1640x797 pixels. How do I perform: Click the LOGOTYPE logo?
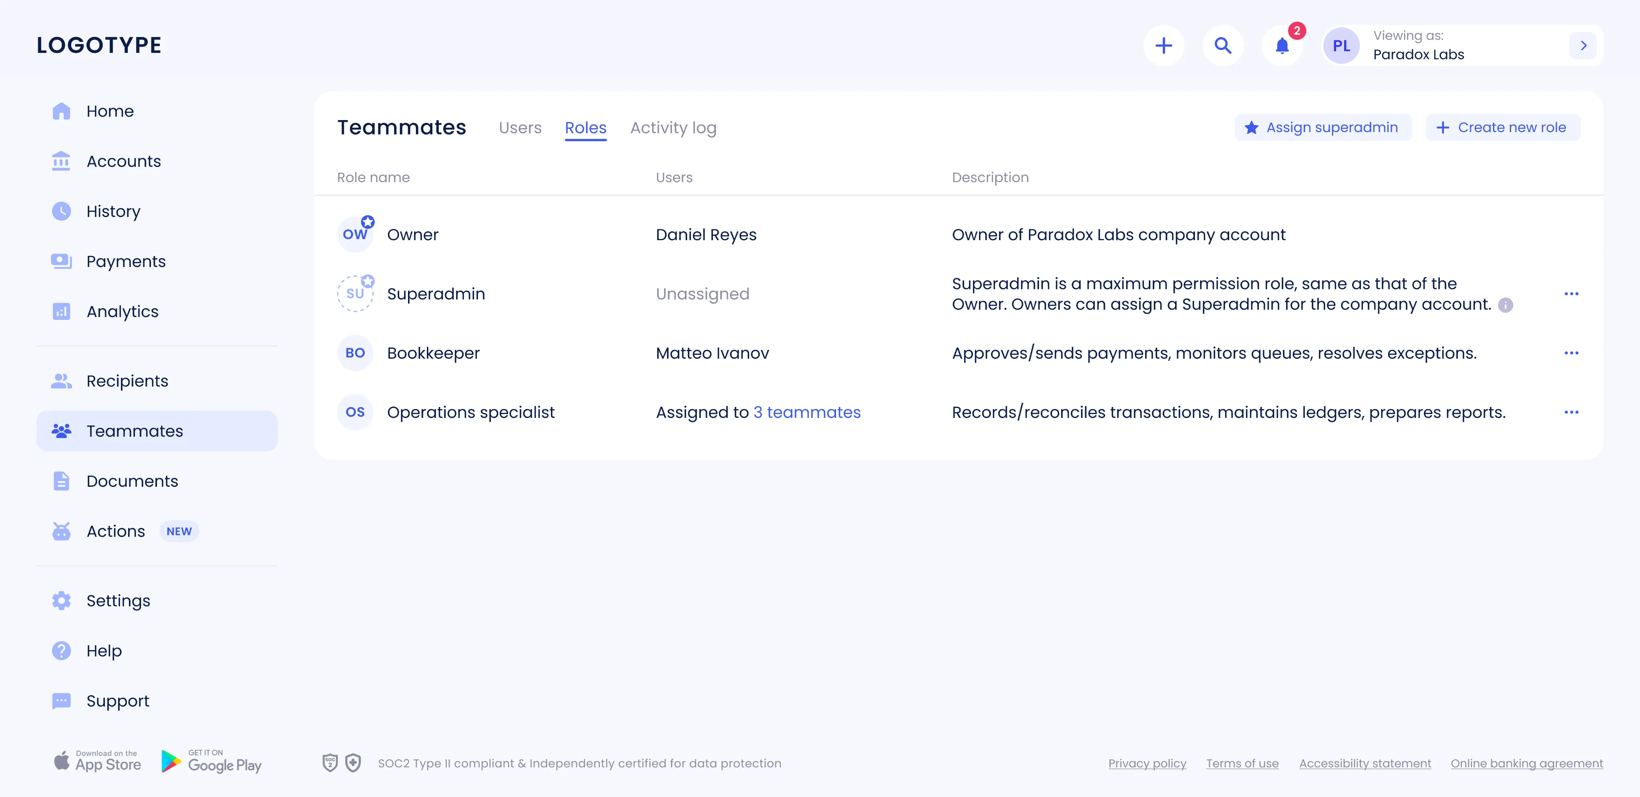tap(98, 45)
